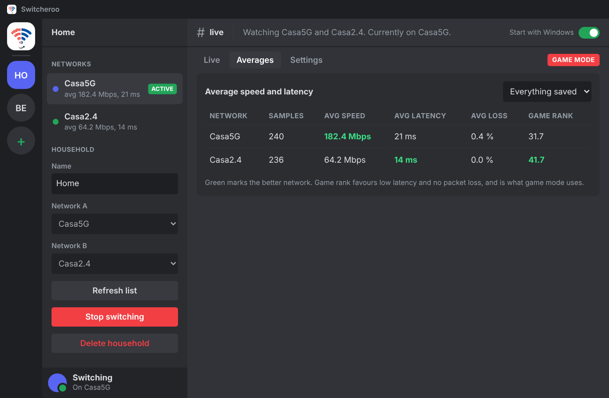
Task: Click the Switcheroo wifi logo in sidebar
Action: 21,36
